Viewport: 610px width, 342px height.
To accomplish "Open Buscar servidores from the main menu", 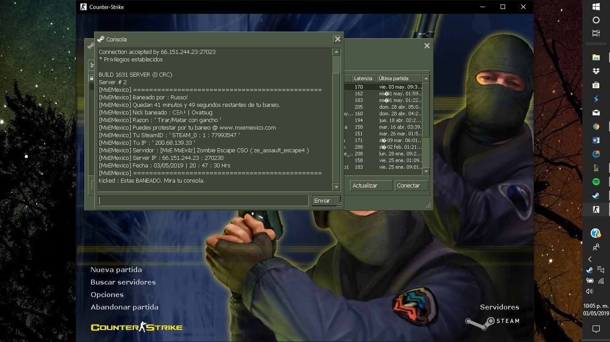I will 123,282.
